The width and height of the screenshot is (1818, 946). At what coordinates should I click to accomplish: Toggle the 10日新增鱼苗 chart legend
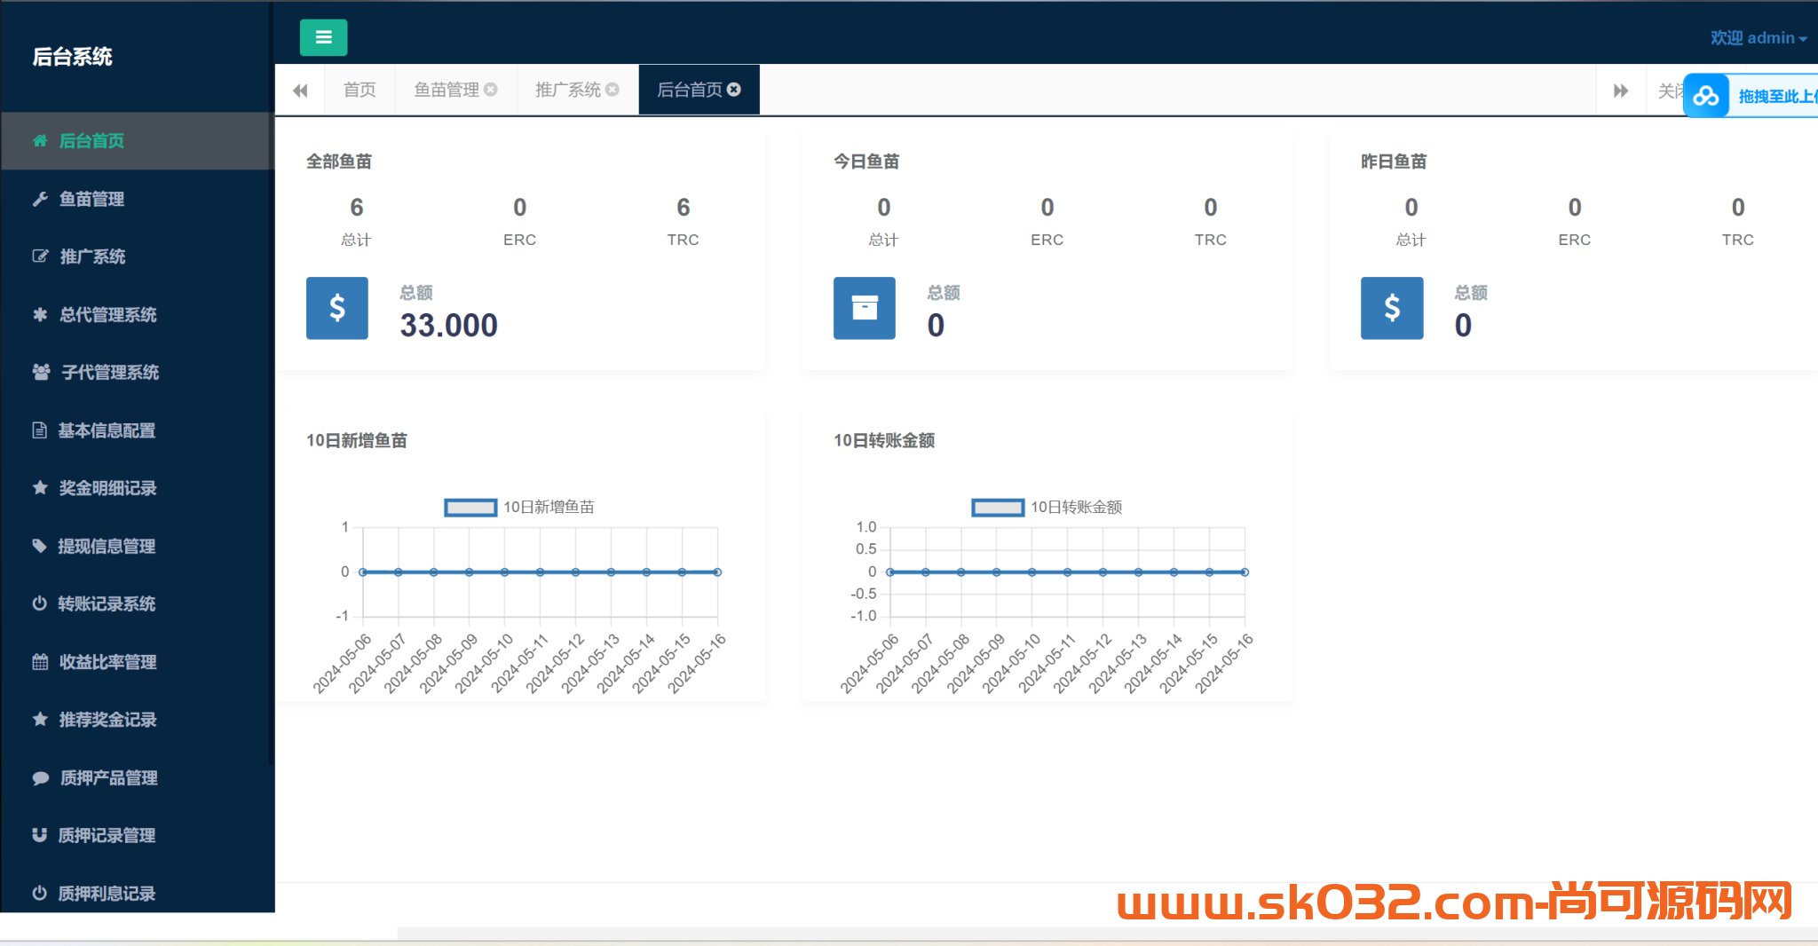point(519,508)
